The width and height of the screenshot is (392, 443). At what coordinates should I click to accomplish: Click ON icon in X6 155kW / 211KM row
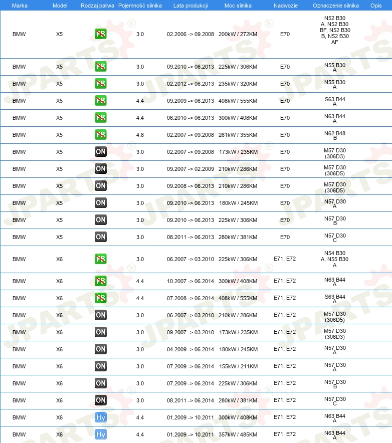pyautogui.click(x=101, y=366)
